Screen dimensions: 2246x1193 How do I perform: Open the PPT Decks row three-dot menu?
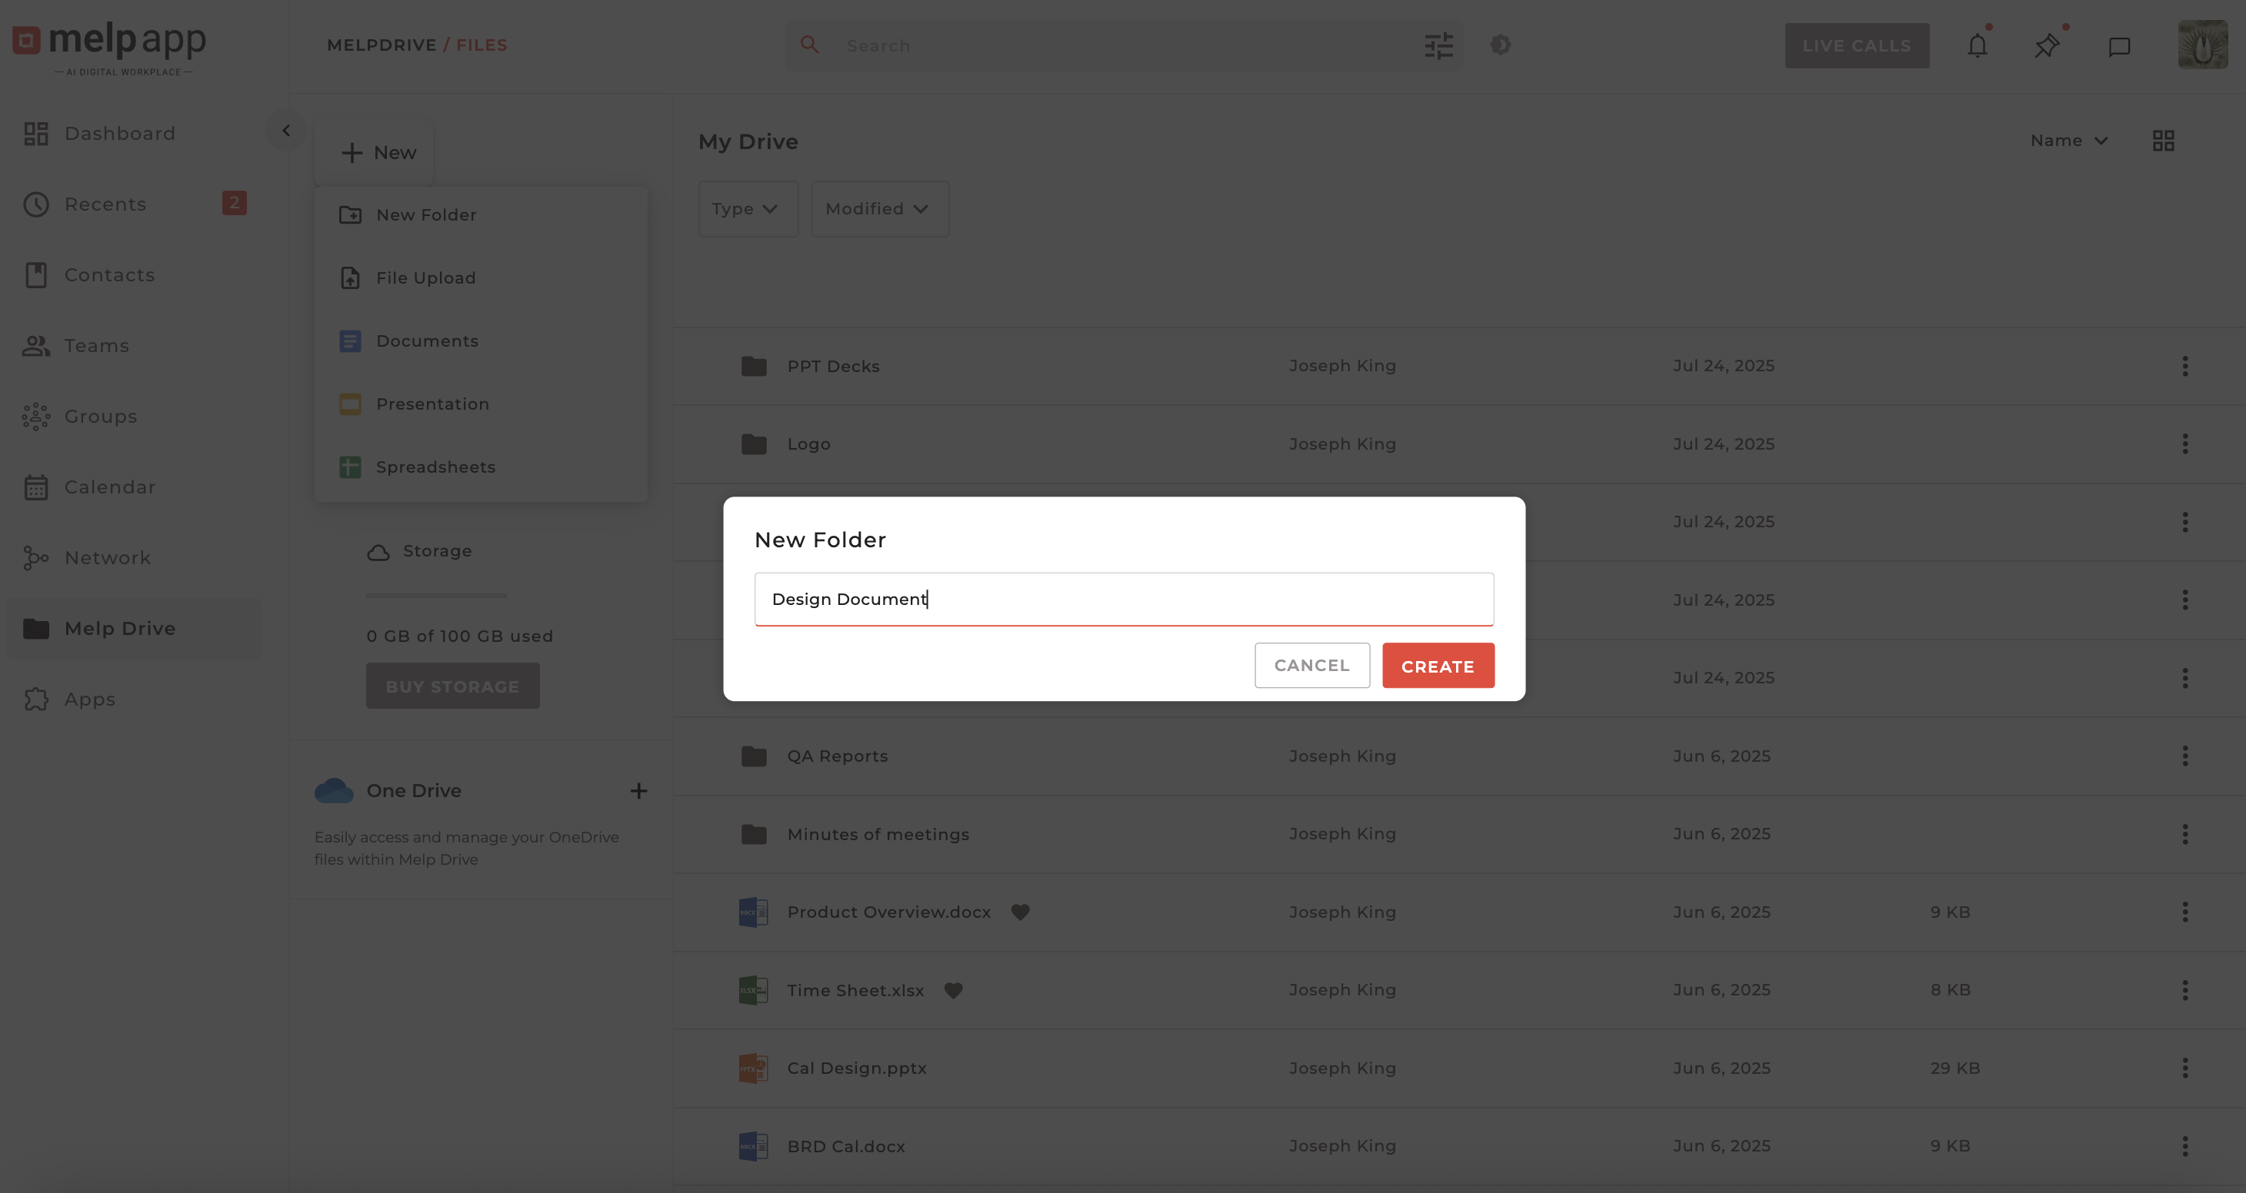click(2184, 366)
